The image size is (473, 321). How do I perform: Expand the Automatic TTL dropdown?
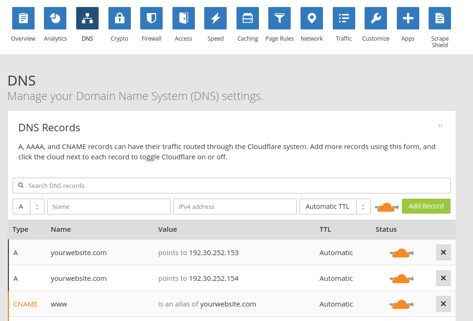point(335,207)
